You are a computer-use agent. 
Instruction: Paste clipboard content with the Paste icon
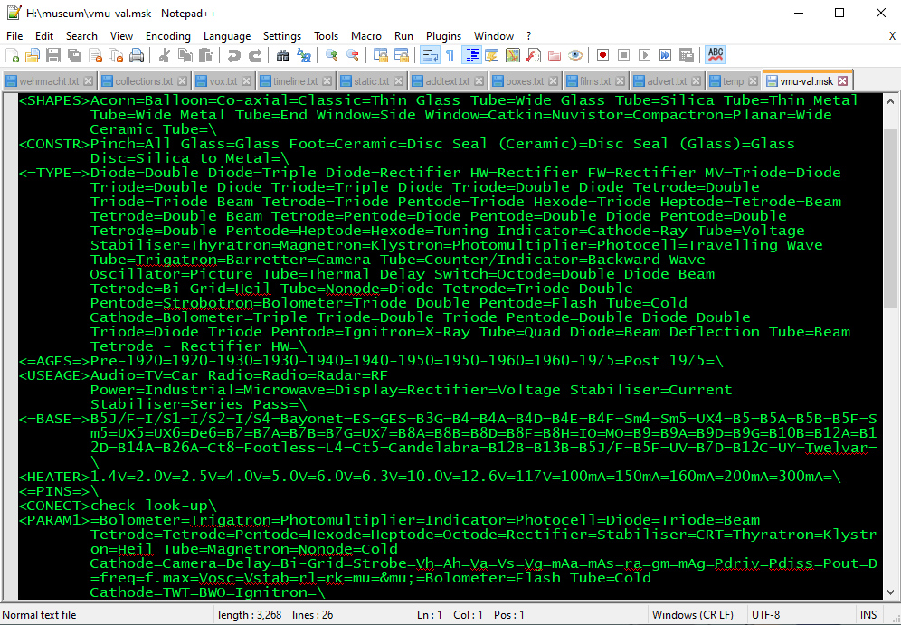[x=205, y=55]
